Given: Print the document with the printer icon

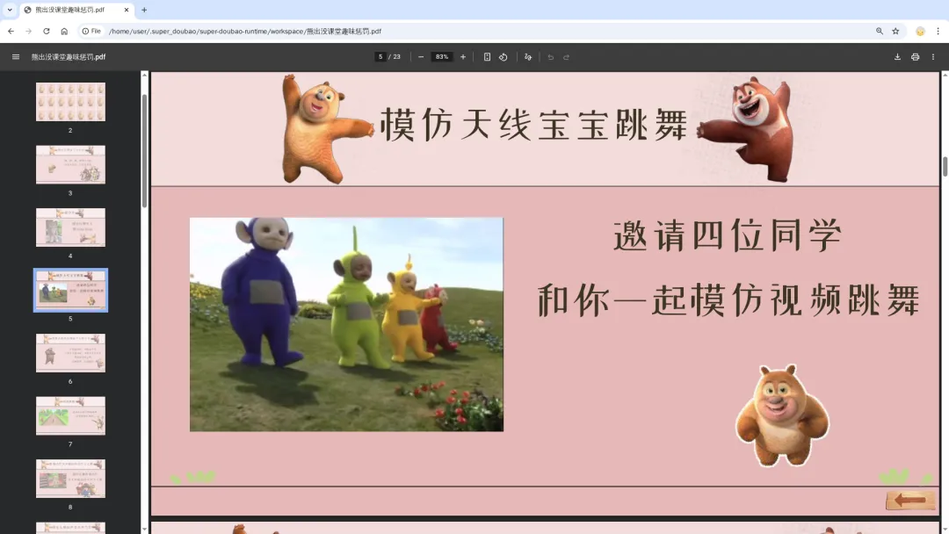Looking at the screenshot, I should 915,57.
